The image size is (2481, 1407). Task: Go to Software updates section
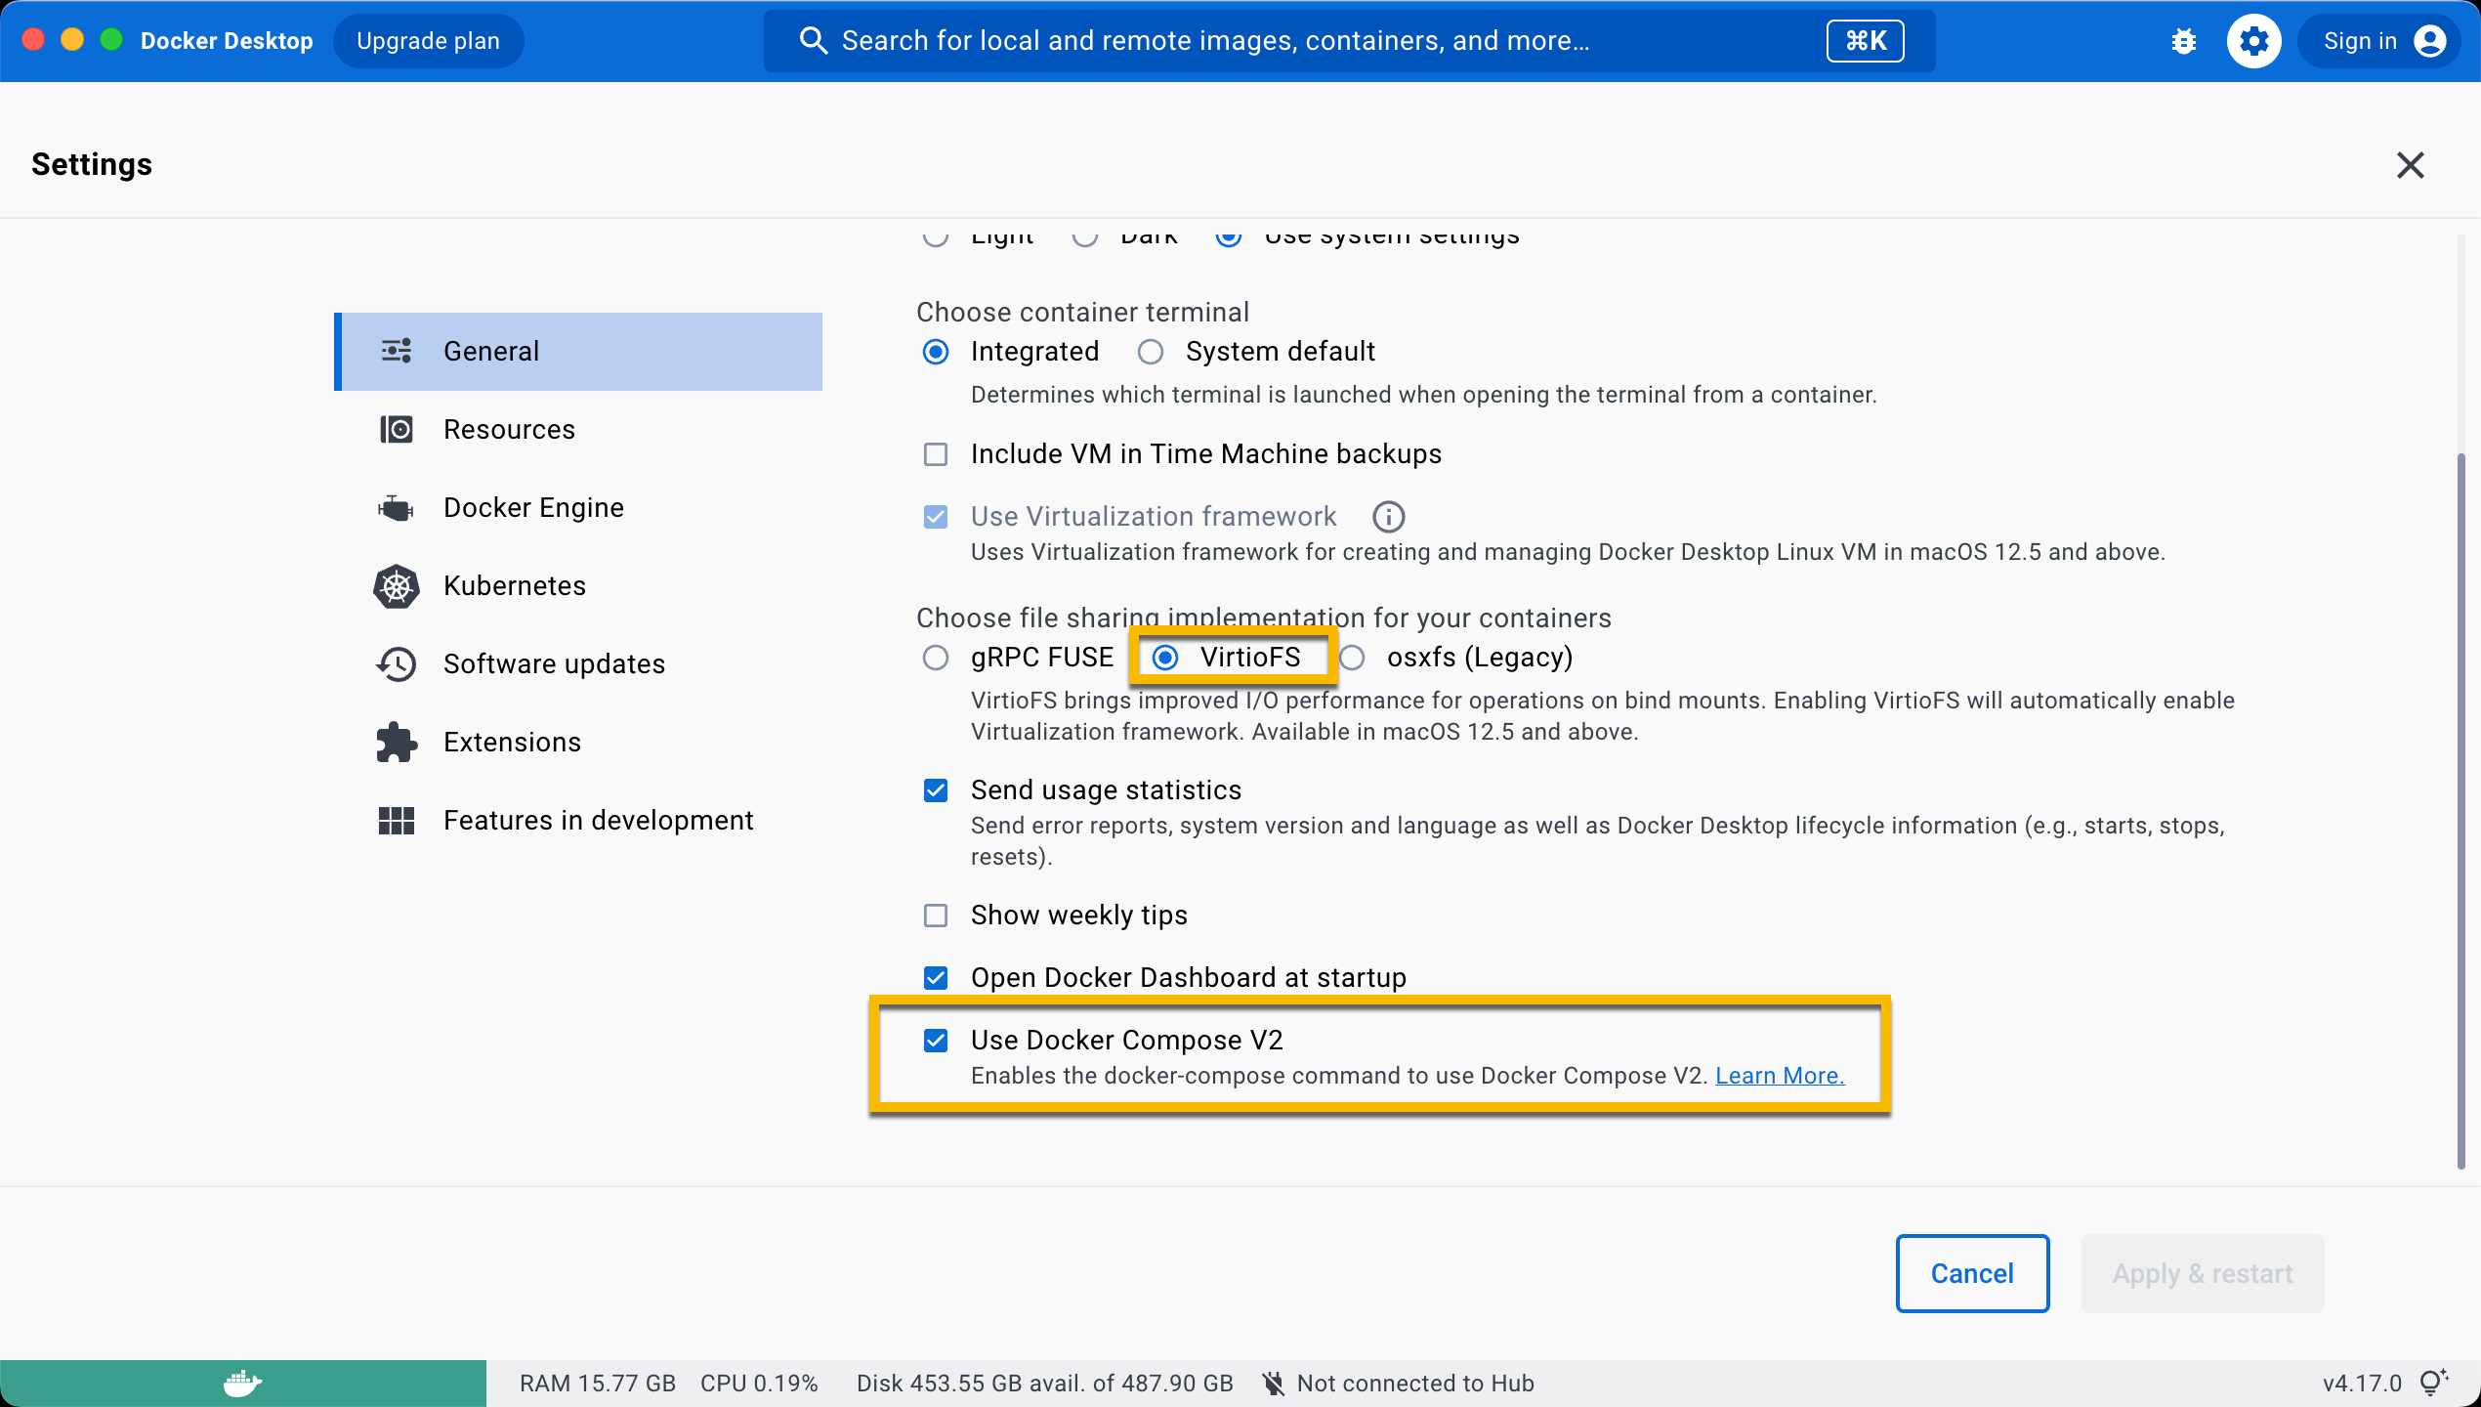[578, 664]
